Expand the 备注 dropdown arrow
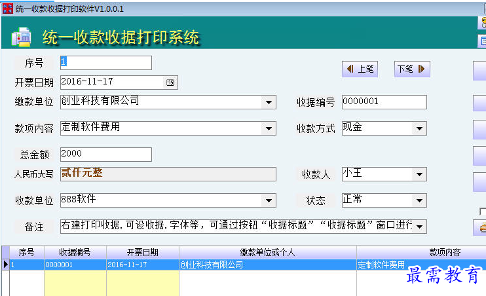This screenshot has width=486, height=296. pos(419,227)
